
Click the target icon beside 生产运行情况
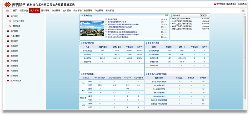click(11, 21)
